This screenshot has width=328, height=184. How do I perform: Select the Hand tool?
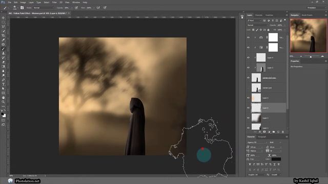3,98
